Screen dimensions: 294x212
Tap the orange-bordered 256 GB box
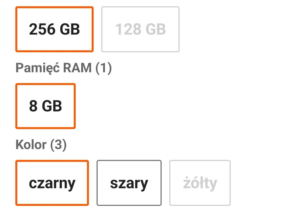(54, 29)
